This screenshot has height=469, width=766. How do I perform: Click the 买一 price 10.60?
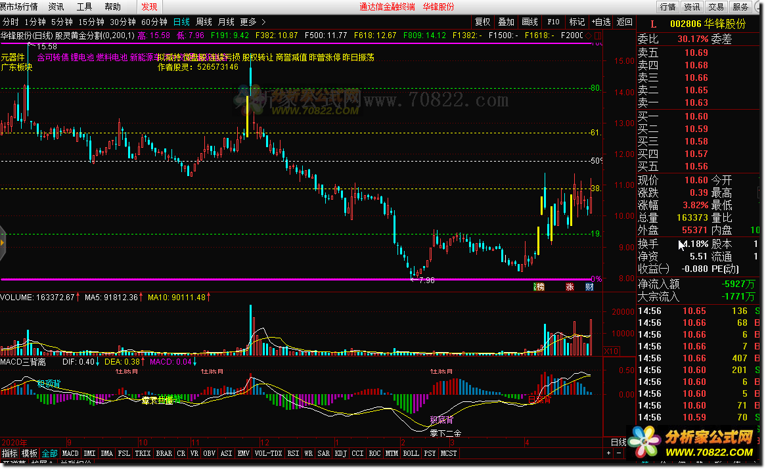point(696,116)
